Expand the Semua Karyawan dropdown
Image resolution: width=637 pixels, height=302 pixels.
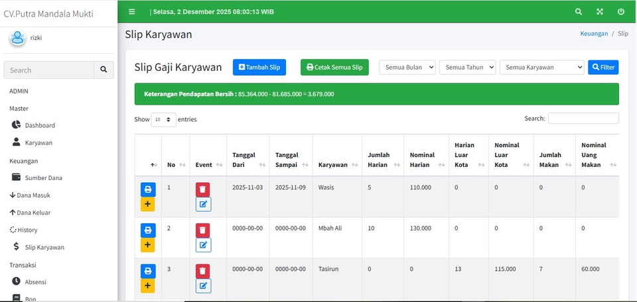[x=541, y=68]
